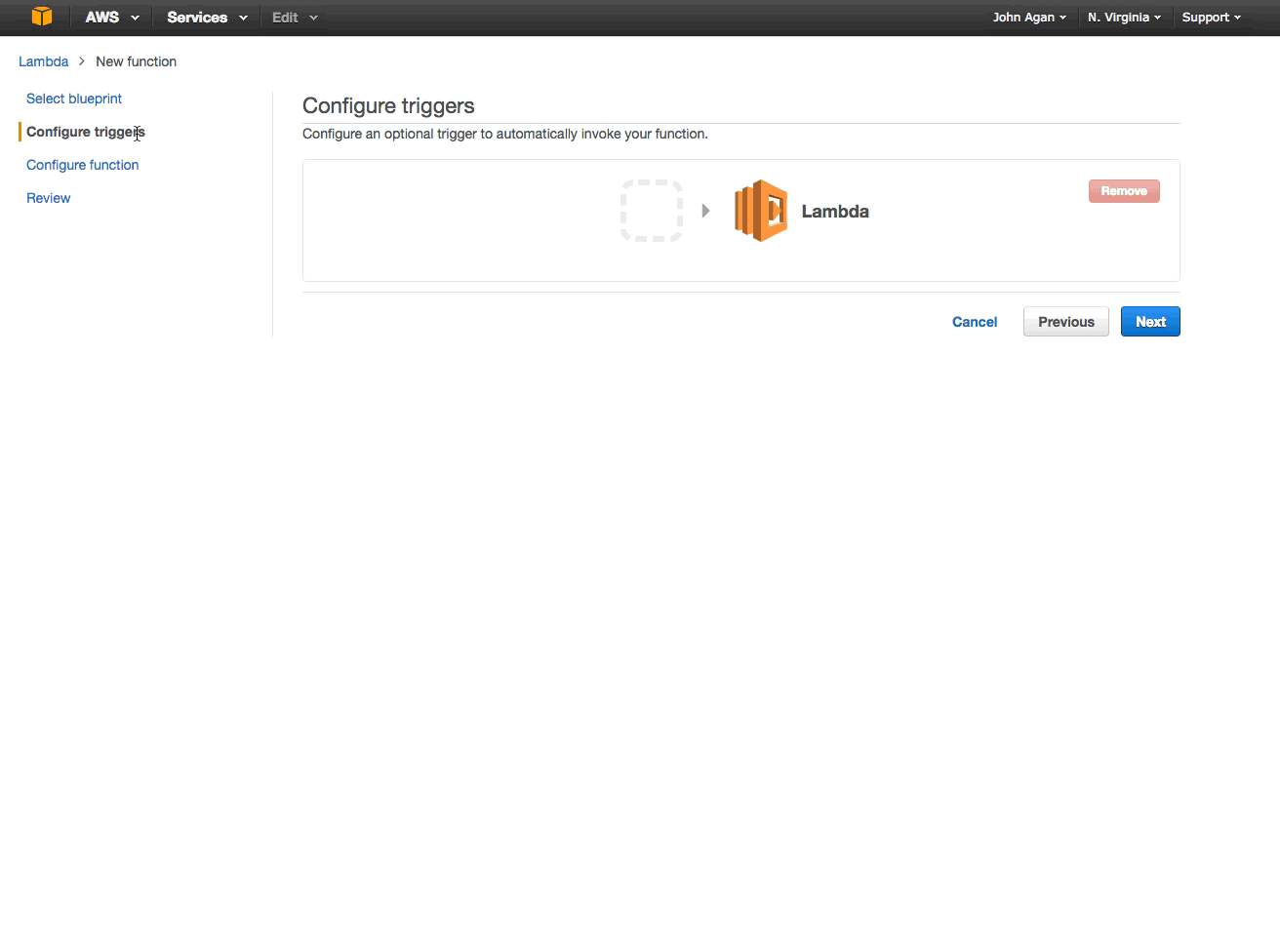This screenshot has height=950, width=1280.
Task: Click the Remove trigger button
Action: pos(1124,191)
